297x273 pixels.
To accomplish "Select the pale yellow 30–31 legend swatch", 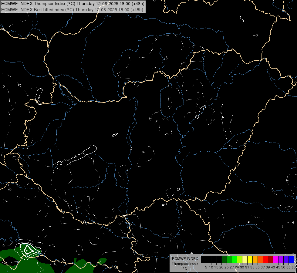I will pyautogui.click(x=245, y=259).
